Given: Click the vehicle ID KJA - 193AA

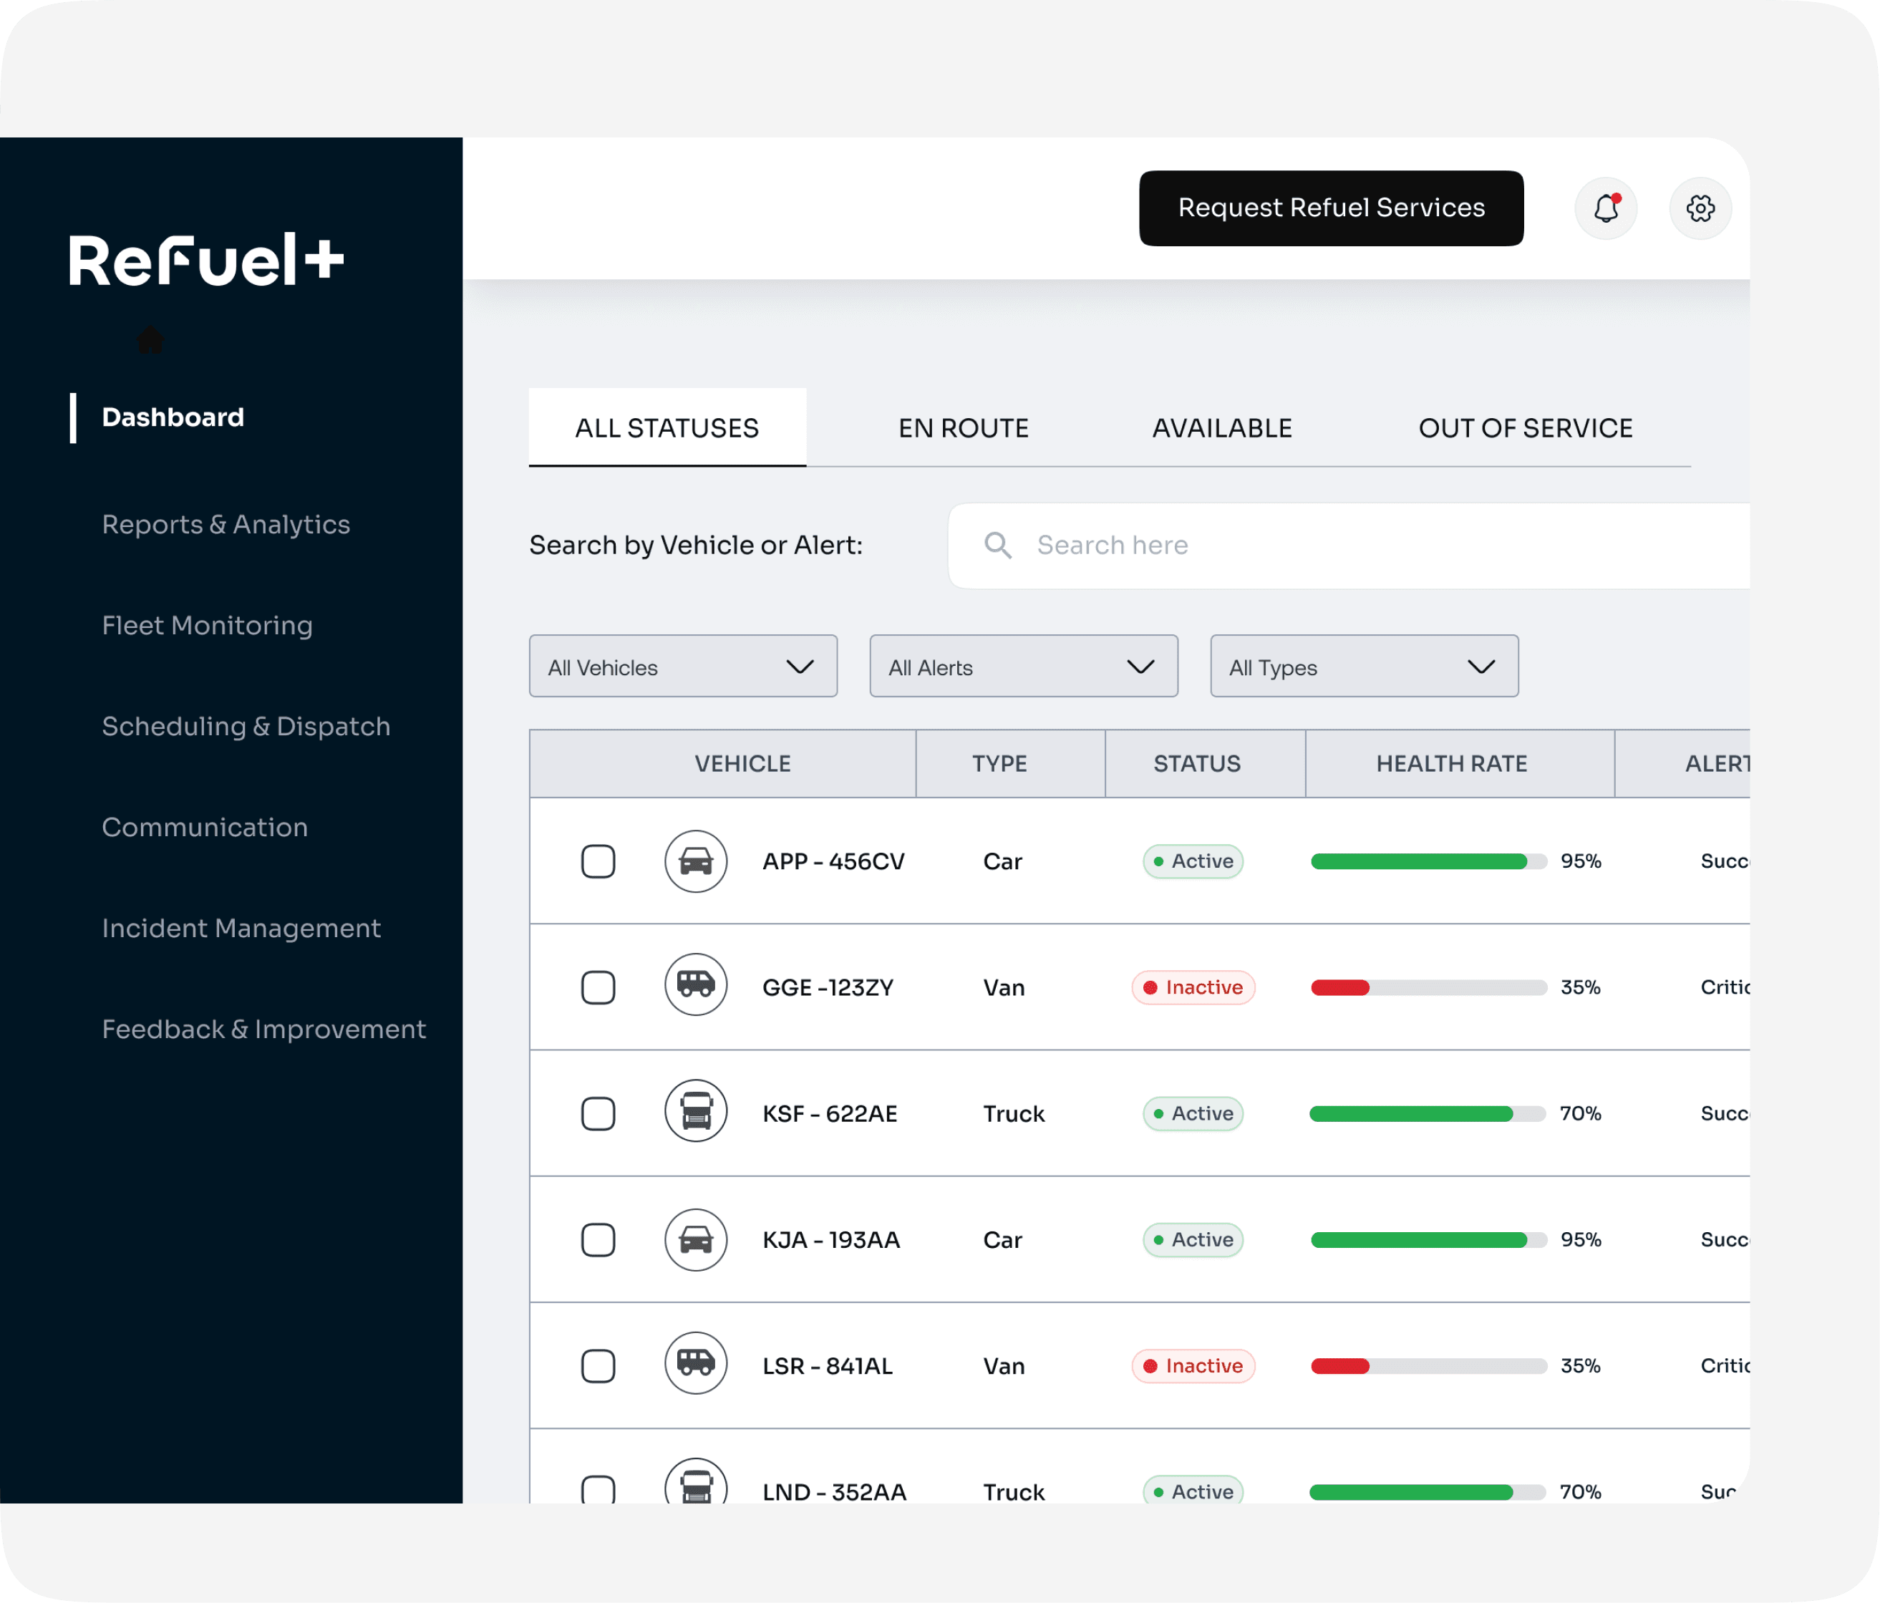Looking at the screenshot, I should [x=831, y=1239].
